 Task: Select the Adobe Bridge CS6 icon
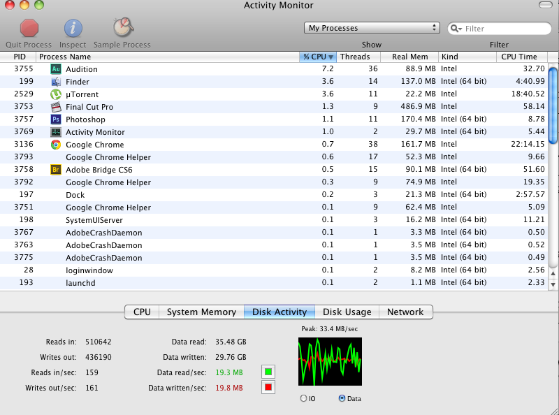tap(56, 170)
